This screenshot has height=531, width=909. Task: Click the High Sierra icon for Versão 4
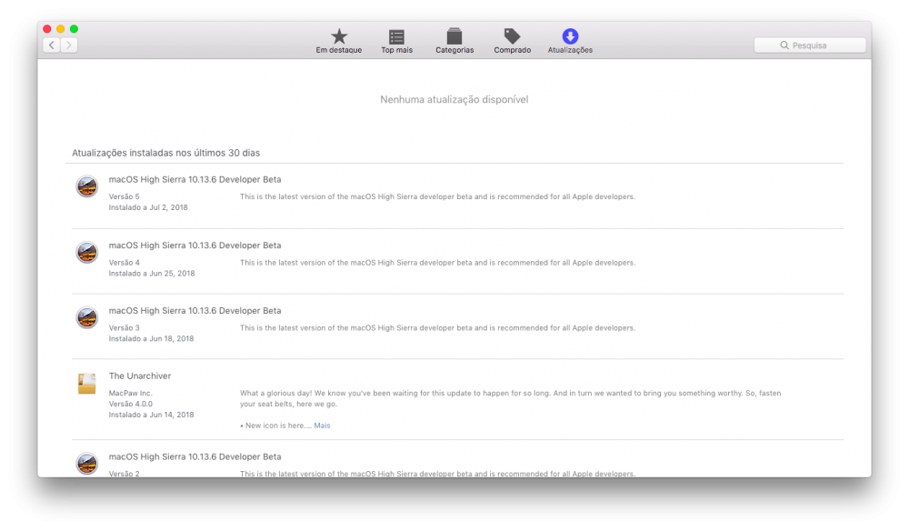pos(87,252)
